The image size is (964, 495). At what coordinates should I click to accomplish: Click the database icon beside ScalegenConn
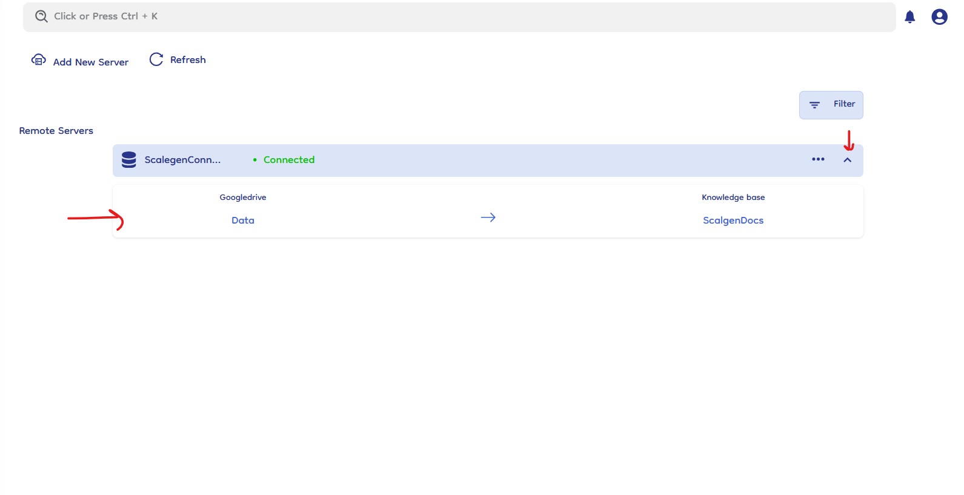click(x=129, y=160)
